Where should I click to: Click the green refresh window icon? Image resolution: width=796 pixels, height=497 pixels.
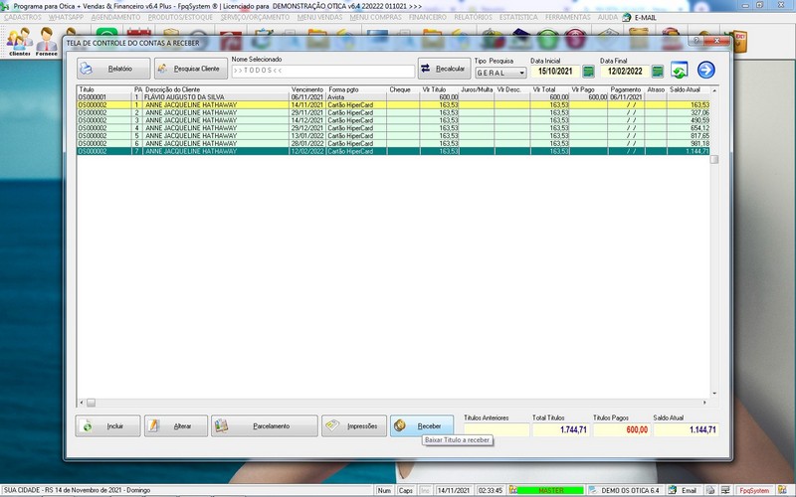point(680,70)
